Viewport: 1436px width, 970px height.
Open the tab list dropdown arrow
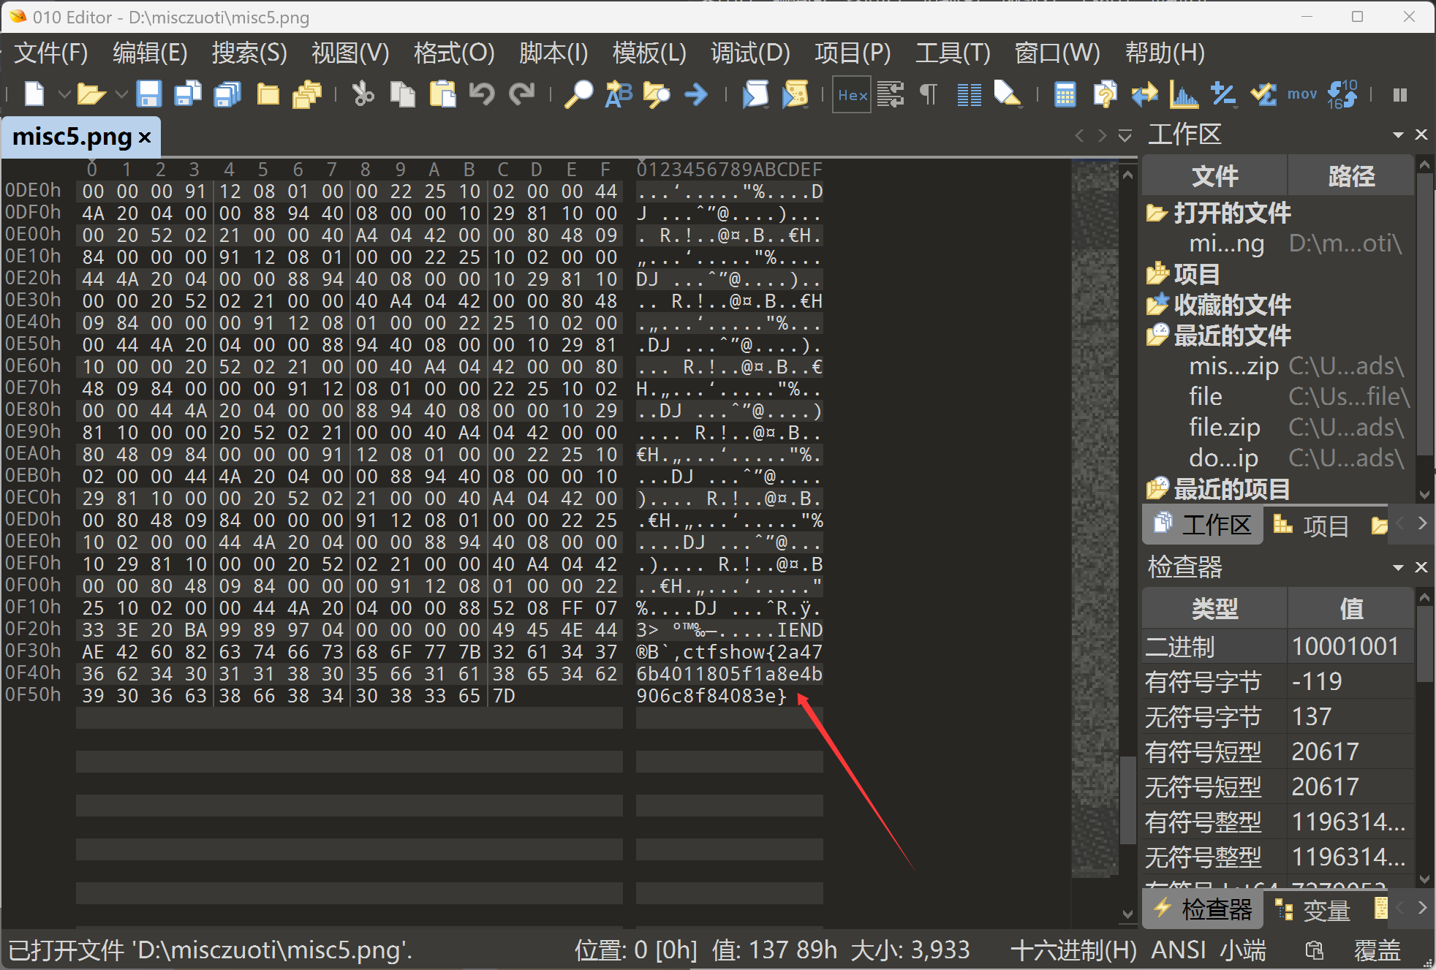point(1125,136)
